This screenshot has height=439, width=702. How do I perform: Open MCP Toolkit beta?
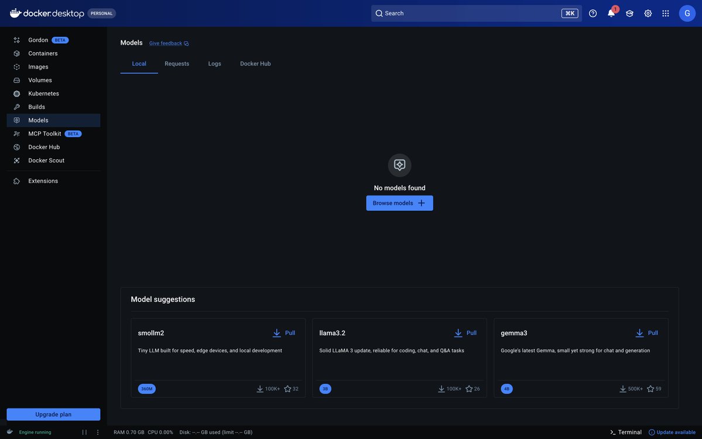pos(53,134)
